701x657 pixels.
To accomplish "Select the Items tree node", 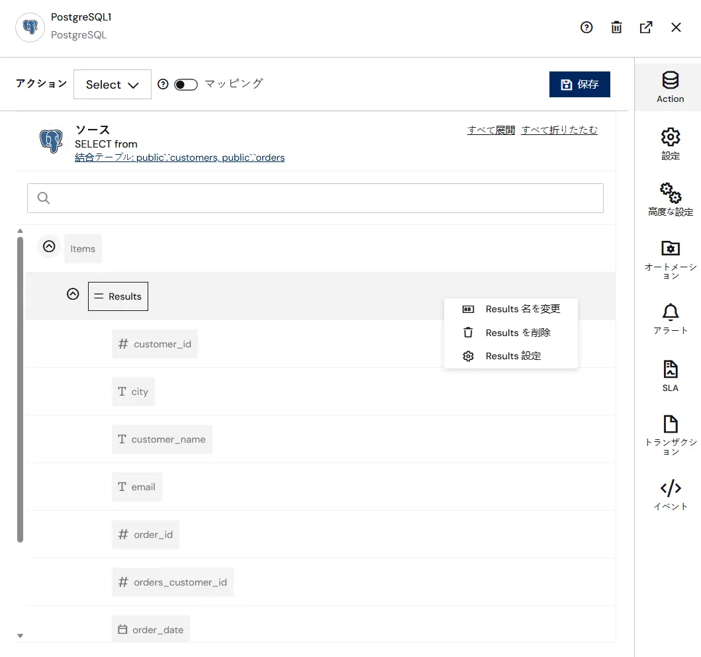I will (83, 249).
